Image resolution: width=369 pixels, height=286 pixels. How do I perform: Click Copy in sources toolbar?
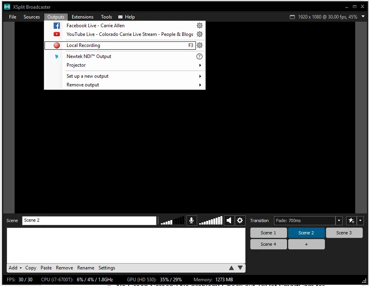point(31,268)
